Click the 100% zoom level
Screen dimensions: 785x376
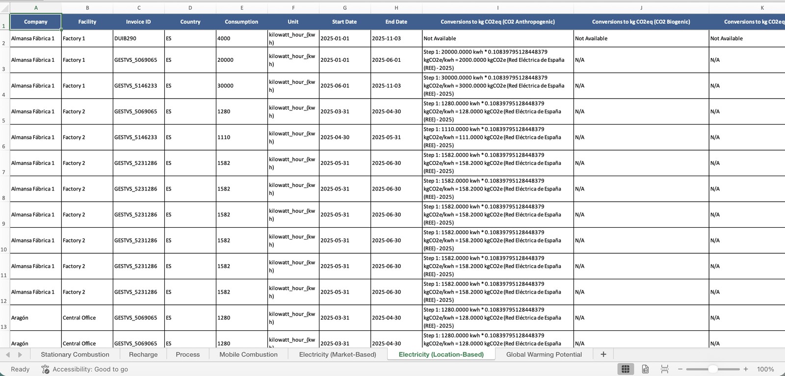coord(765,369)
